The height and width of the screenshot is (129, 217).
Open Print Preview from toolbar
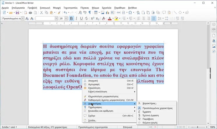click(x=36, y=13)
